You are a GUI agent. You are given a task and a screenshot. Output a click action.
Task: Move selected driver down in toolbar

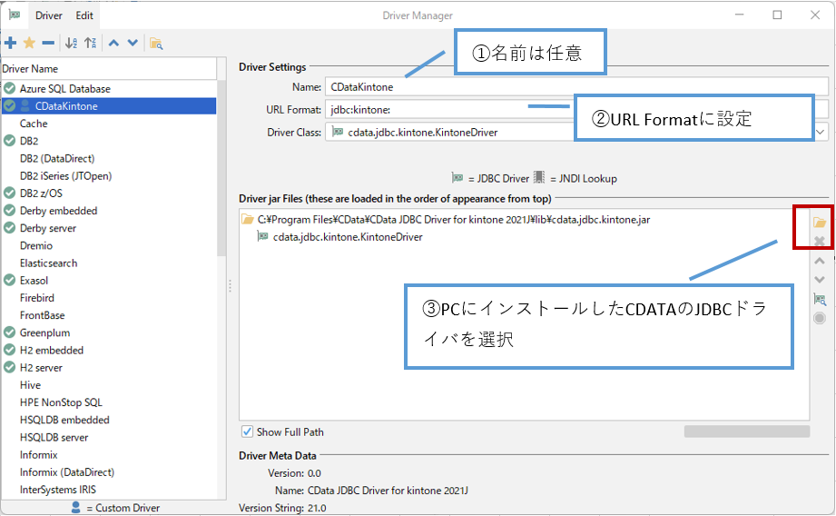coord(133,43)
